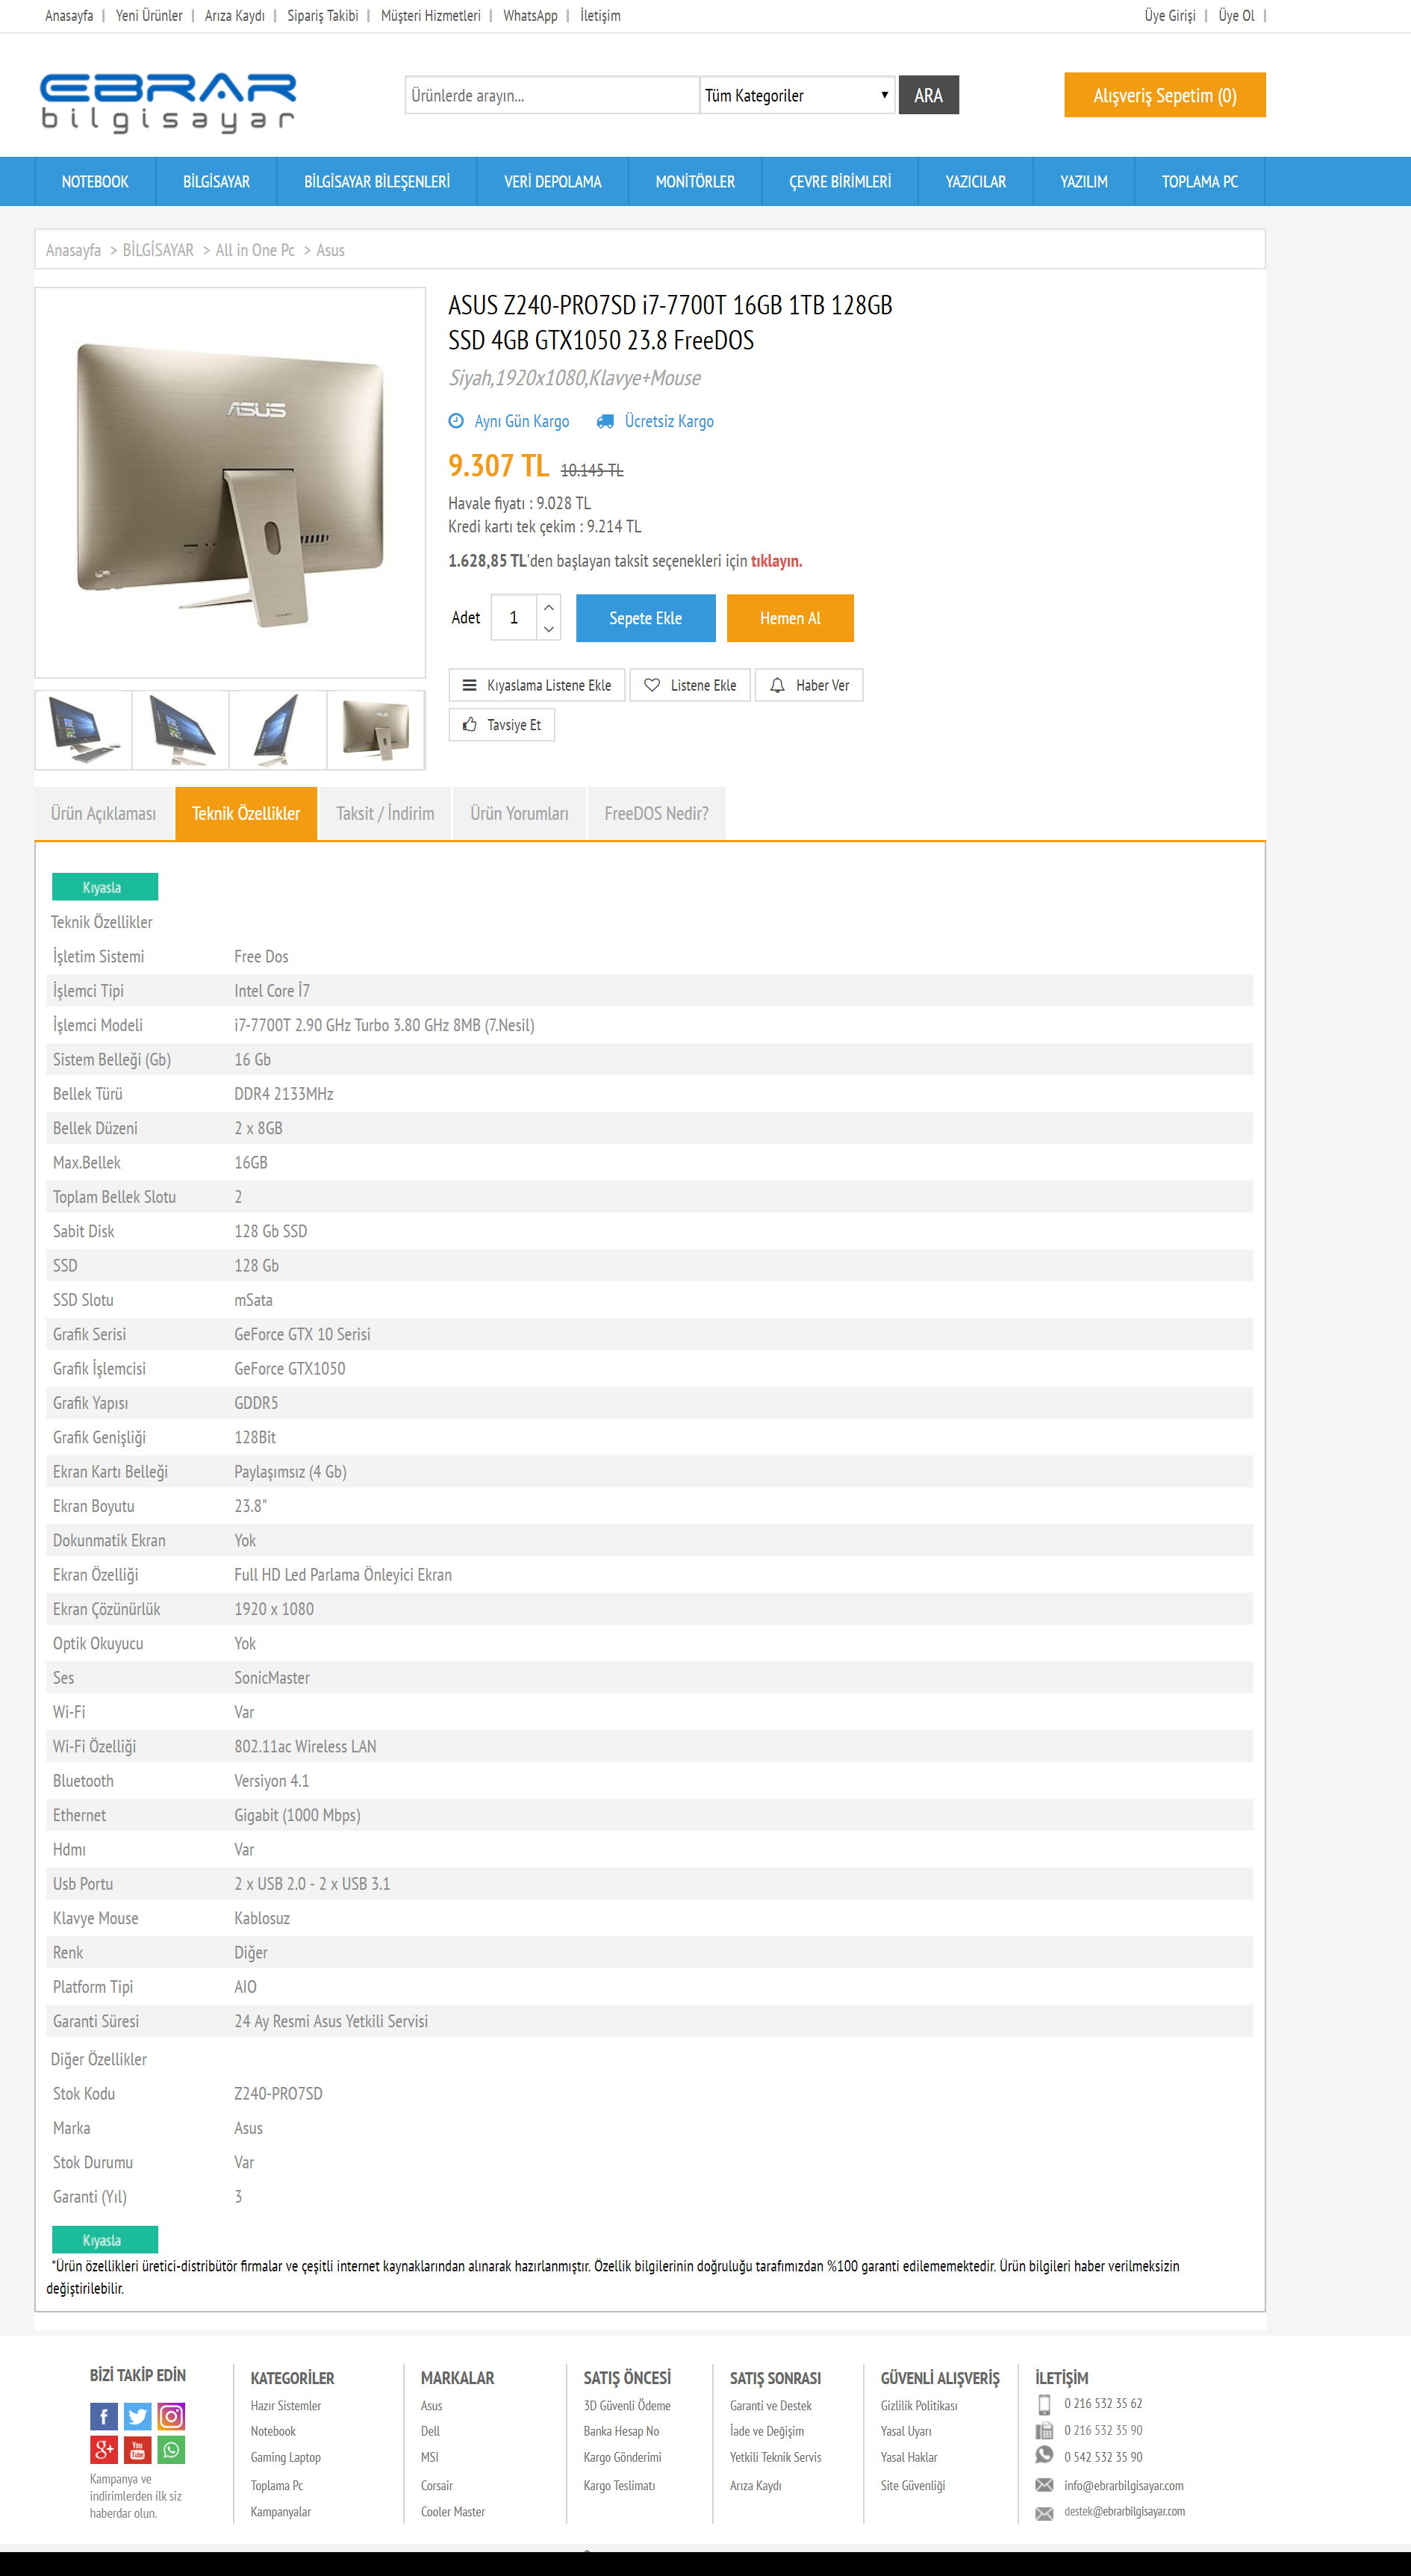Open the Google Plus social icon
This screenshot has width=1411, height=2576.
click(104, 2450)
